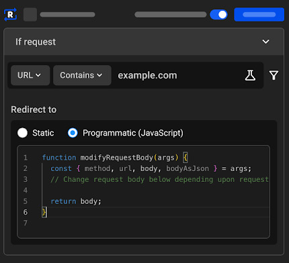Click the gray square placeholder next to logo
289x263 pixels.
pos(30,15)
